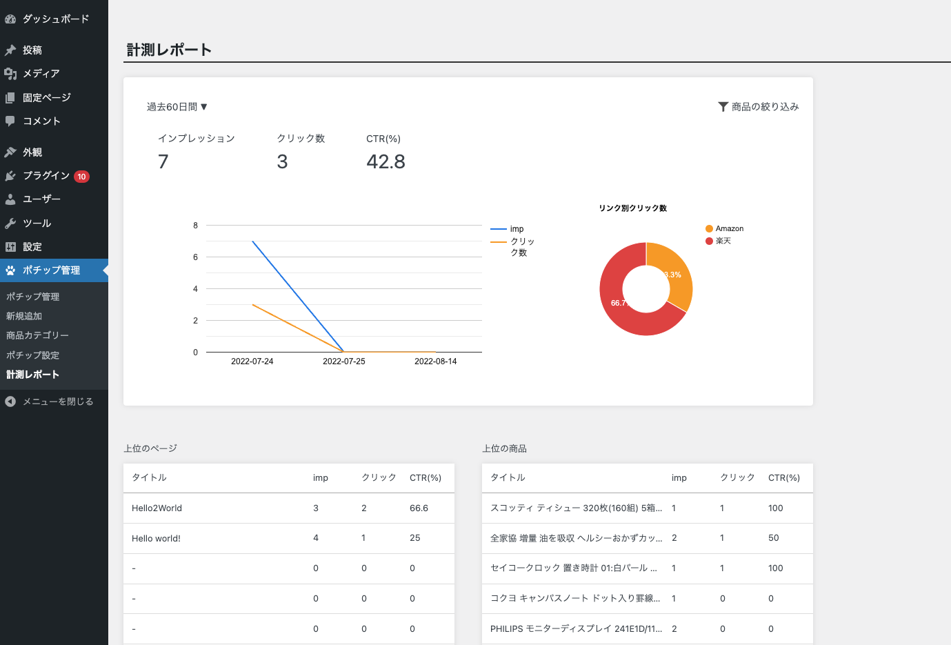Click the ユーザー users icon
Screen dimensions: 951x645
10,199
